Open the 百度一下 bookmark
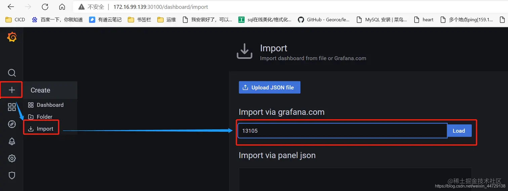Image resolution: width=508 pixels, height=191 pixels. (57, 20)
